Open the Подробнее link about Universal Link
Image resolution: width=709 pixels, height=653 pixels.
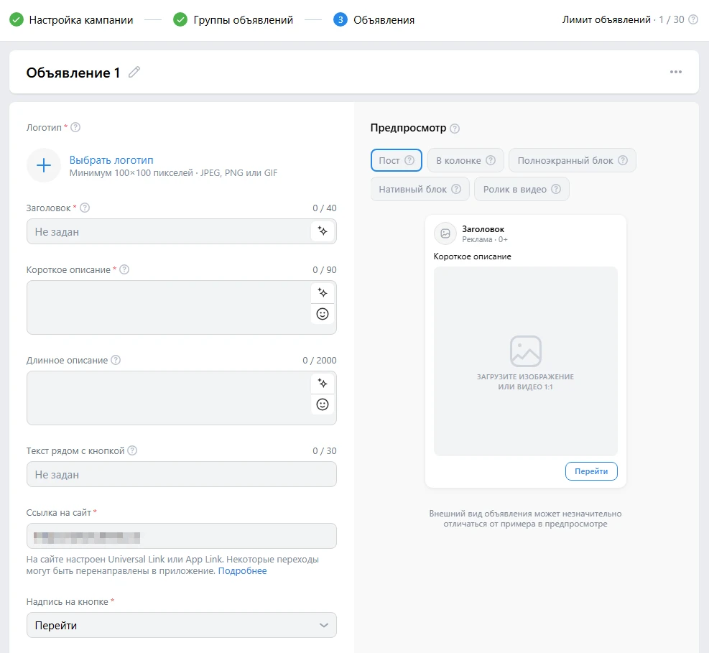click(x=242, y=571)
